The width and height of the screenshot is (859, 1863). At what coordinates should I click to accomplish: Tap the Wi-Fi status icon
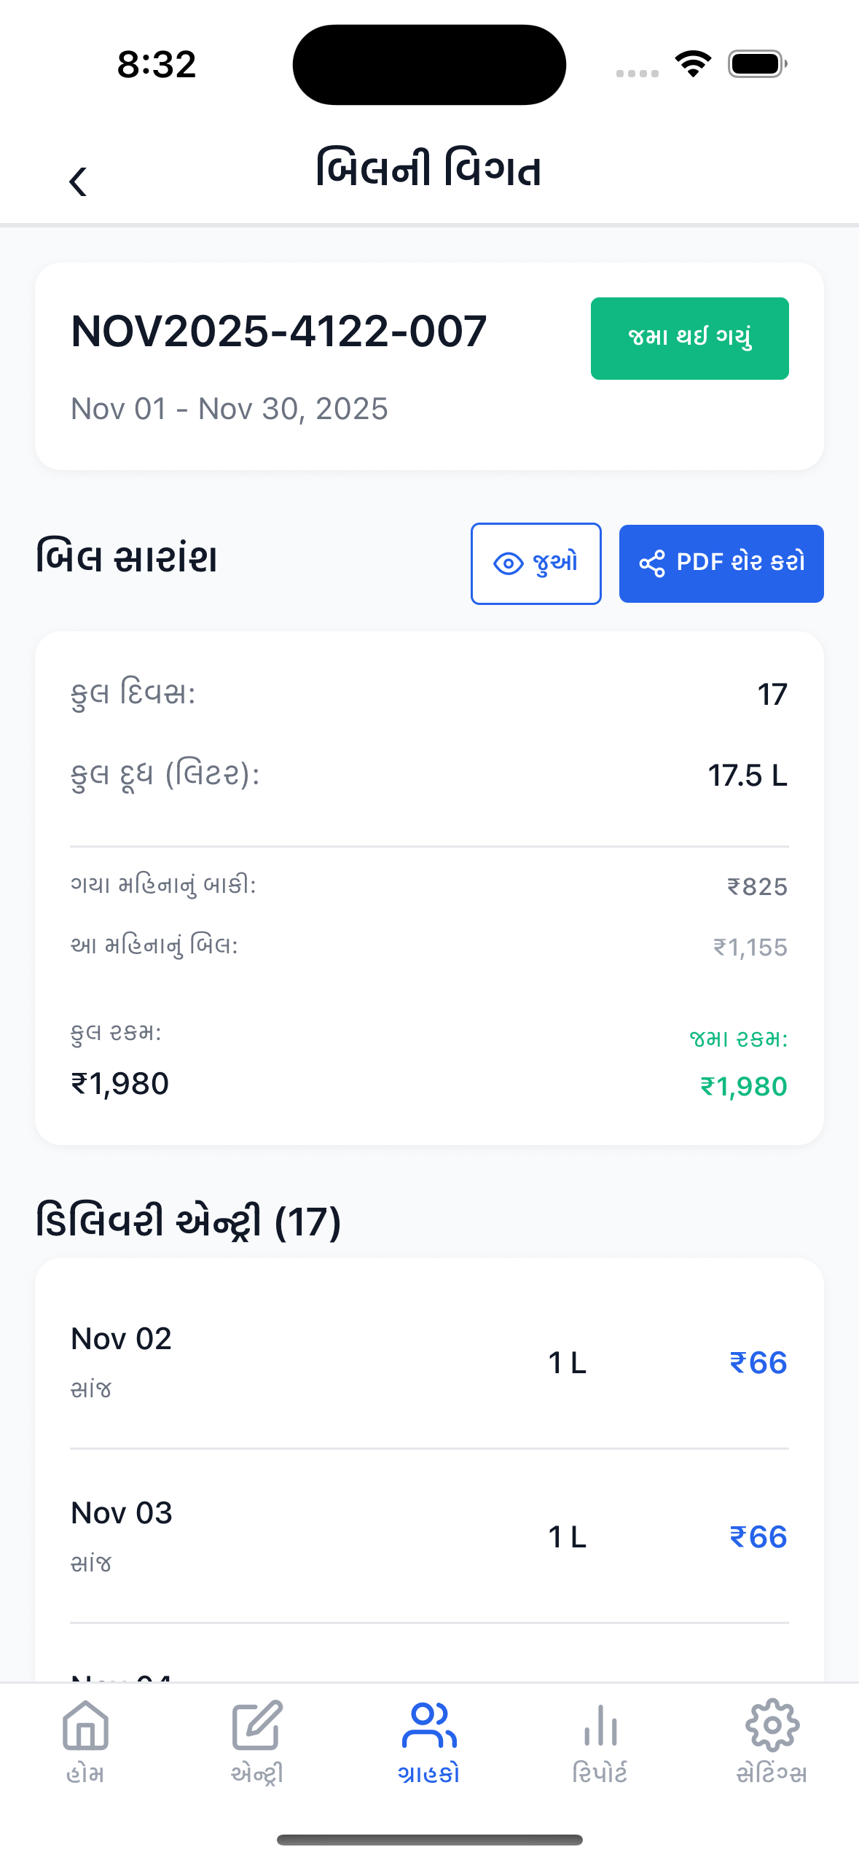(693, 64)
